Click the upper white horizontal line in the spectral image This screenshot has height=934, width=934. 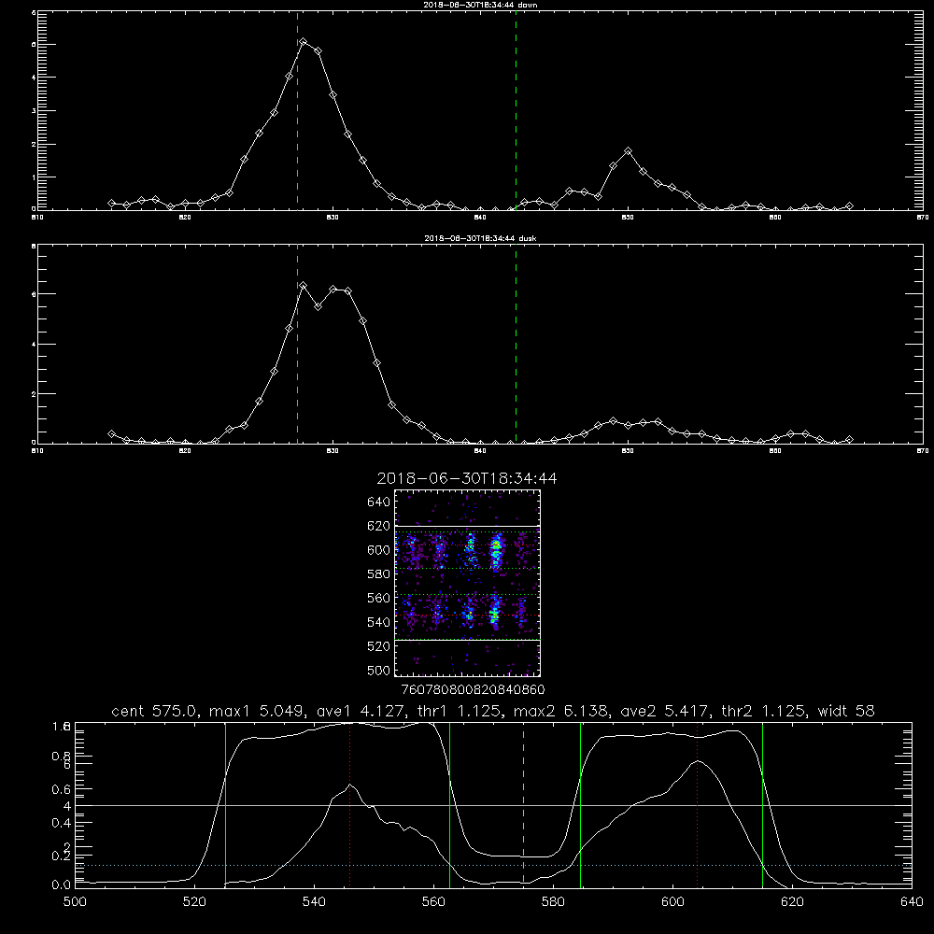pos(468,526)
